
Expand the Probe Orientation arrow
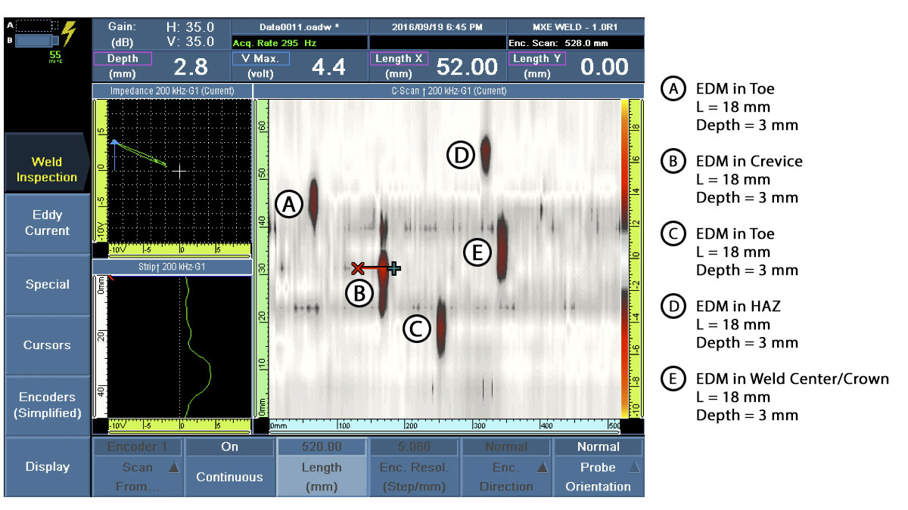click(x=633, y=468)
